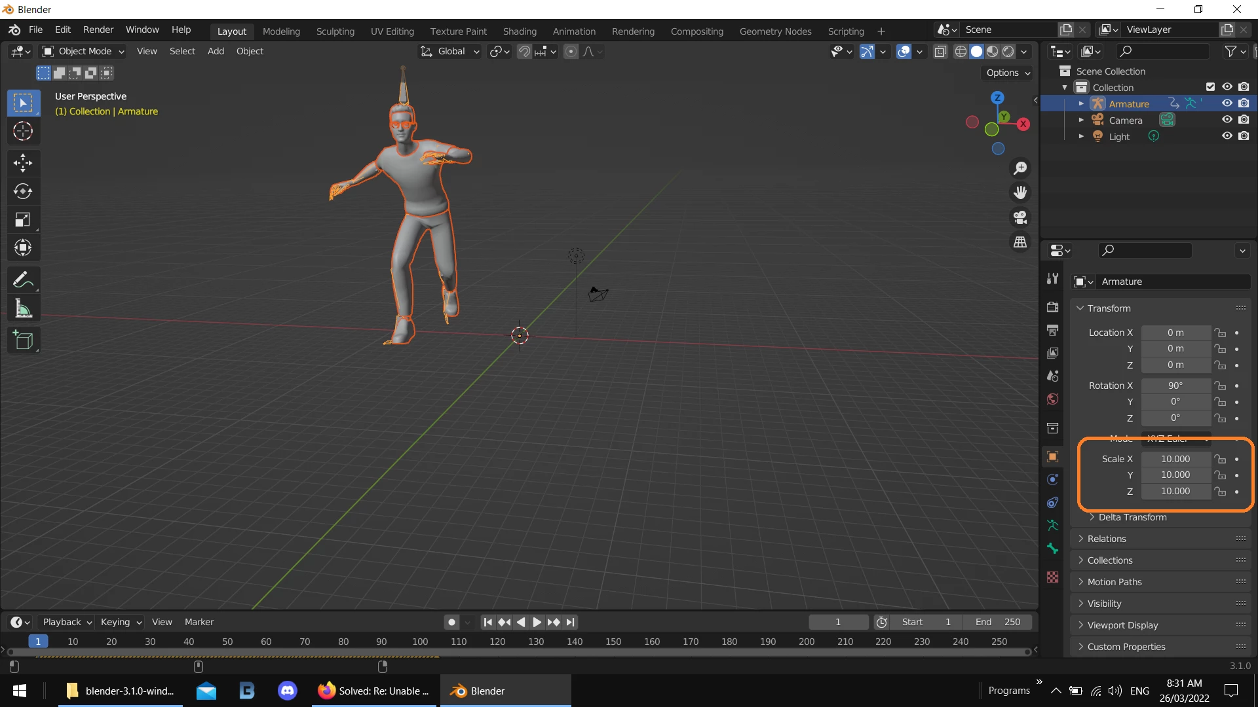Viewport: 1258px width, 707px height.
Task: Switch to the Shading workspace tab
Action: pos(520,31)
